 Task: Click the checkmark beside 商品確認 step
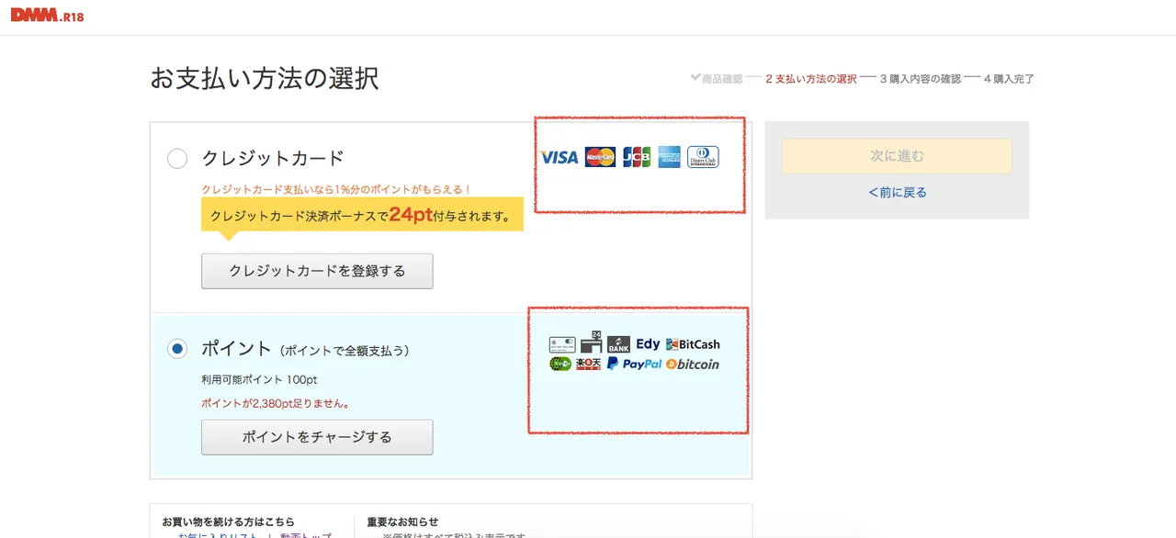coord(695,78)
